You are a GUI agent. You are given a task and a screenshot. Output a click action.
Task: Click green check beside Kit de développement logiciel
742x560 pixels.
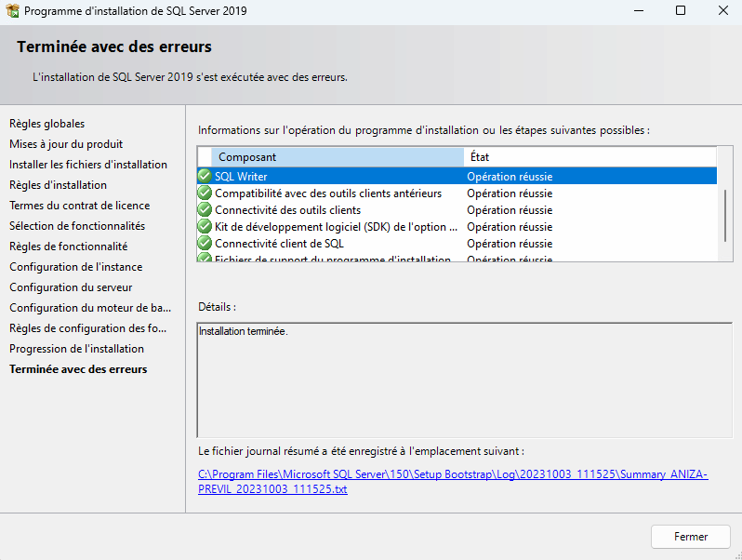[x=205, y=226]
